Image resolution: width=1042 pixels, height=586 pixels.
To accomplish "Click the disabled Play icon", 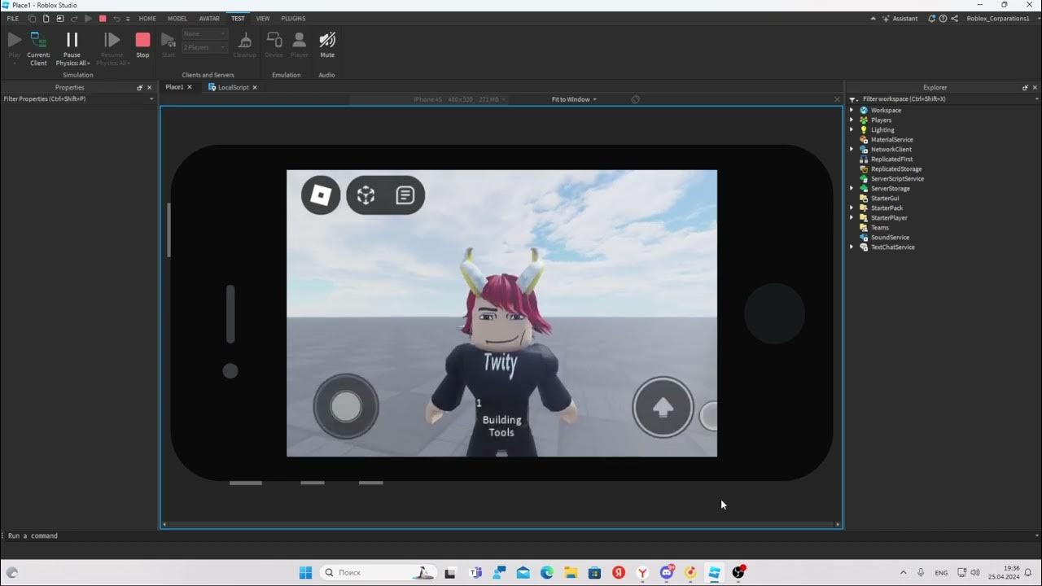I will coord(14,39).
